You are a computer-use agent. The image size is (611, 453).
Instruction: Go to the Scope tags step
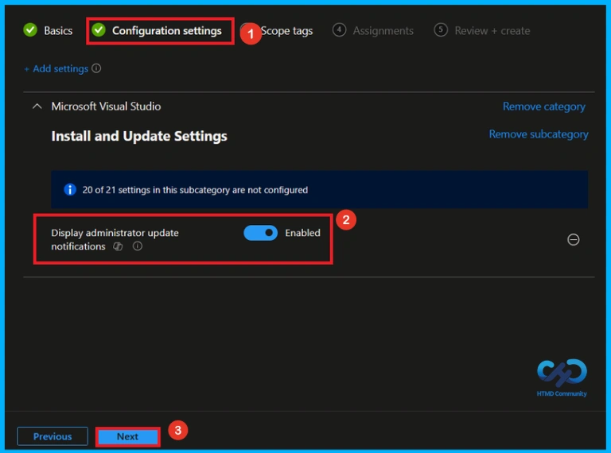tap(286, 30)
